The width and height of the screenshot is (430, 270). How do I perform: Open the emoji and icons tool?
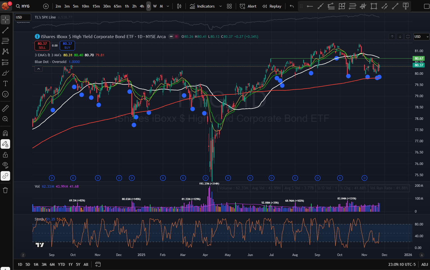(x=5, y=94)
